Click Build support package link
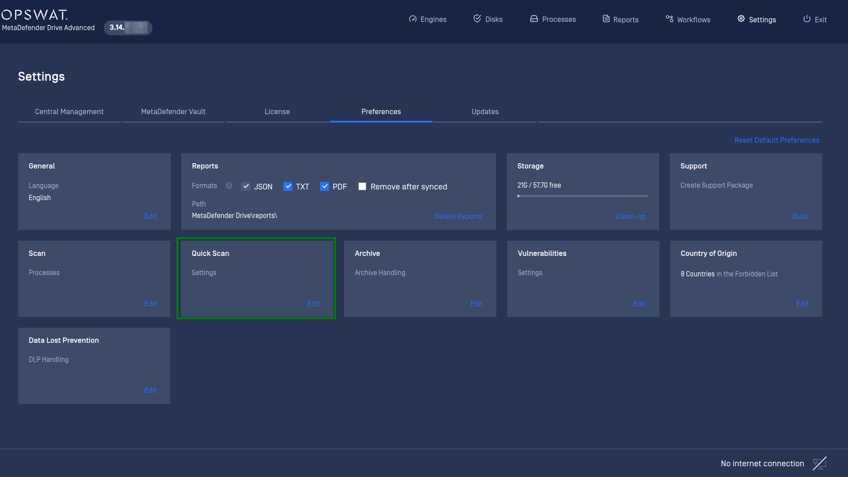 coord(800,216)
